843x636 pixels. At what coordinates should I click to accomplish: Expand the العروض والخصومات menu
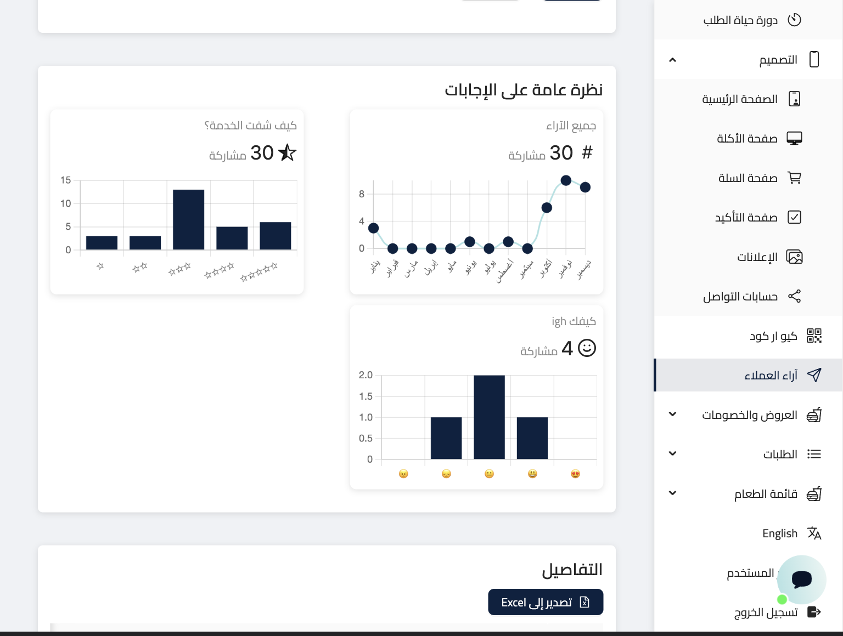[672, 414]
